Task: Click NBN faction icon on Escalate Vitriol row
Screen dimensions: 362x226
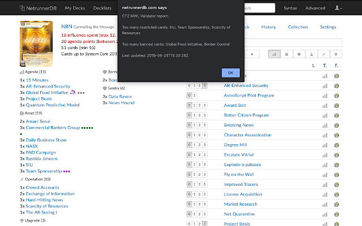Action: coord(337,155)
